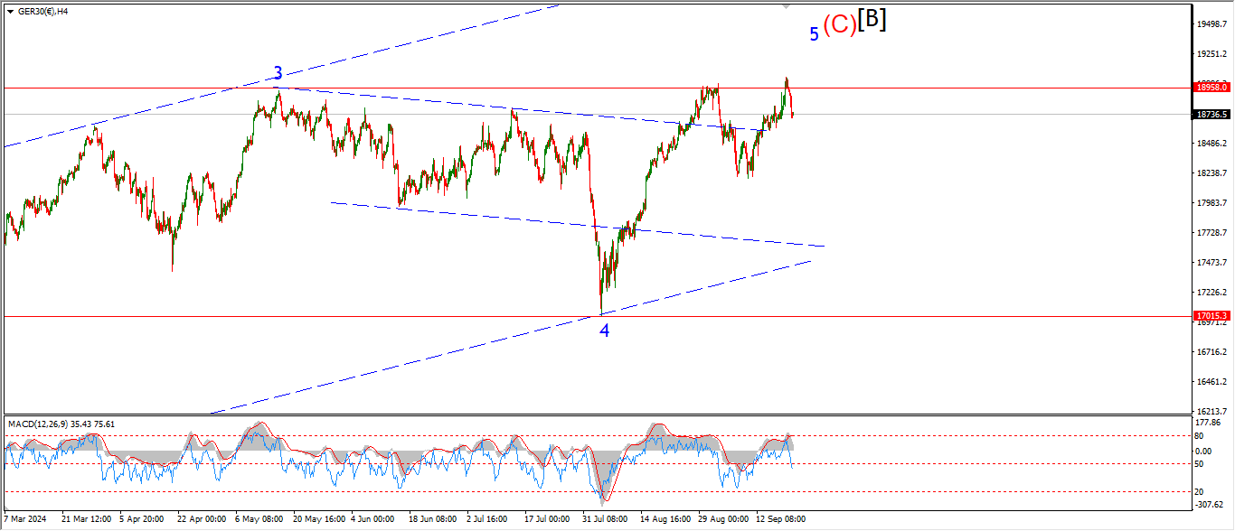The height and width of the screenshot is (531, 1235).
Task: Click the red 17015.3 price level tag
Action: tap(1211, 316)
